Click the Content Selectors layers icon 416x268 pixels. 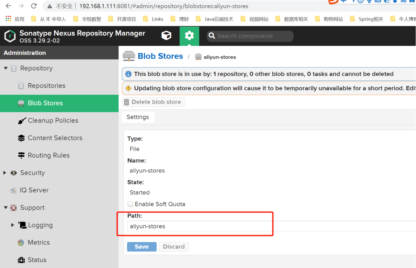click(x=21, y=138)
